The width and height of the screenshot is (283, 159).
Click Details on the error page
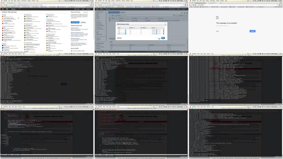[217, 31]
